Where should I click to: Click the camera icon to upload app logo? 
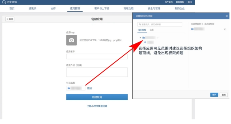[71, 40]
